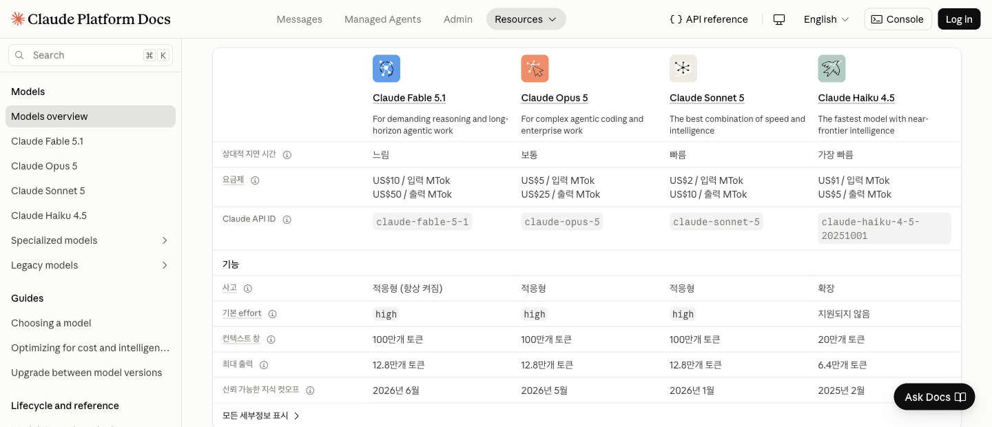Click the Lifecycle and reference heading
Screen dimensions: 992x427
point(65,406)
